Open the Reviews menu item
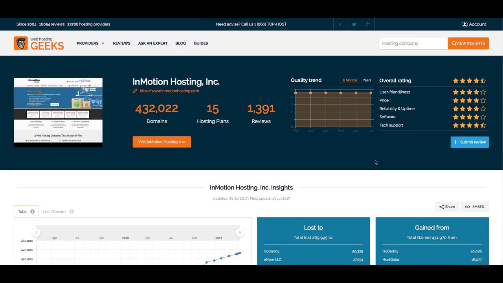The image size is (503, 283). click(x=121, y=43)
